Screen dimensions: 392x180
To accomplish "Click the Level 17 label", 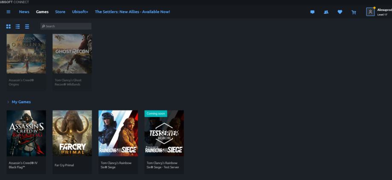I will pos(382,15).
